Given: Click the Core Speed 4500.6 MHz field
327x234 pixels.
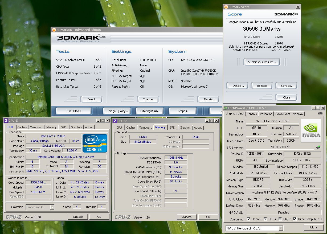Looking at the screenshot, I should [38, 183].
